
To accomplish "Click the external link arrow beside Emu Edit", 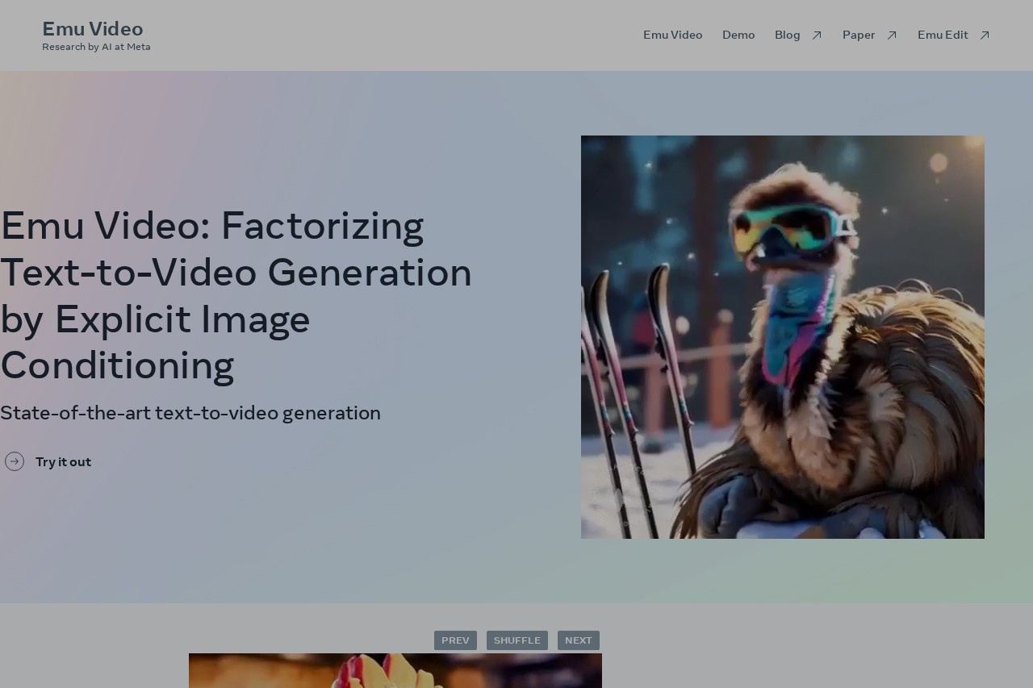I will point(985,35).
